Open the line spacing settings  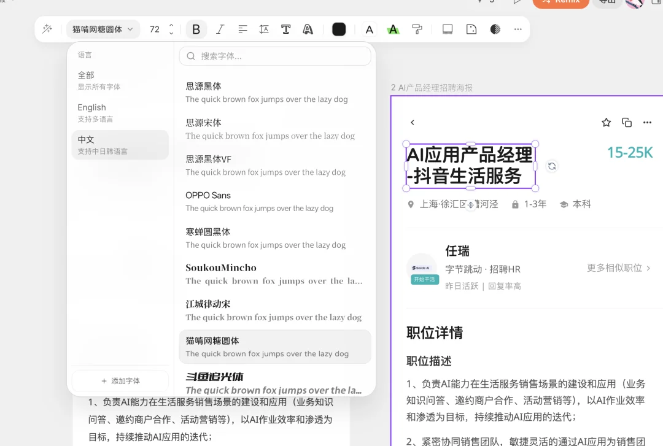click(264, 29)
